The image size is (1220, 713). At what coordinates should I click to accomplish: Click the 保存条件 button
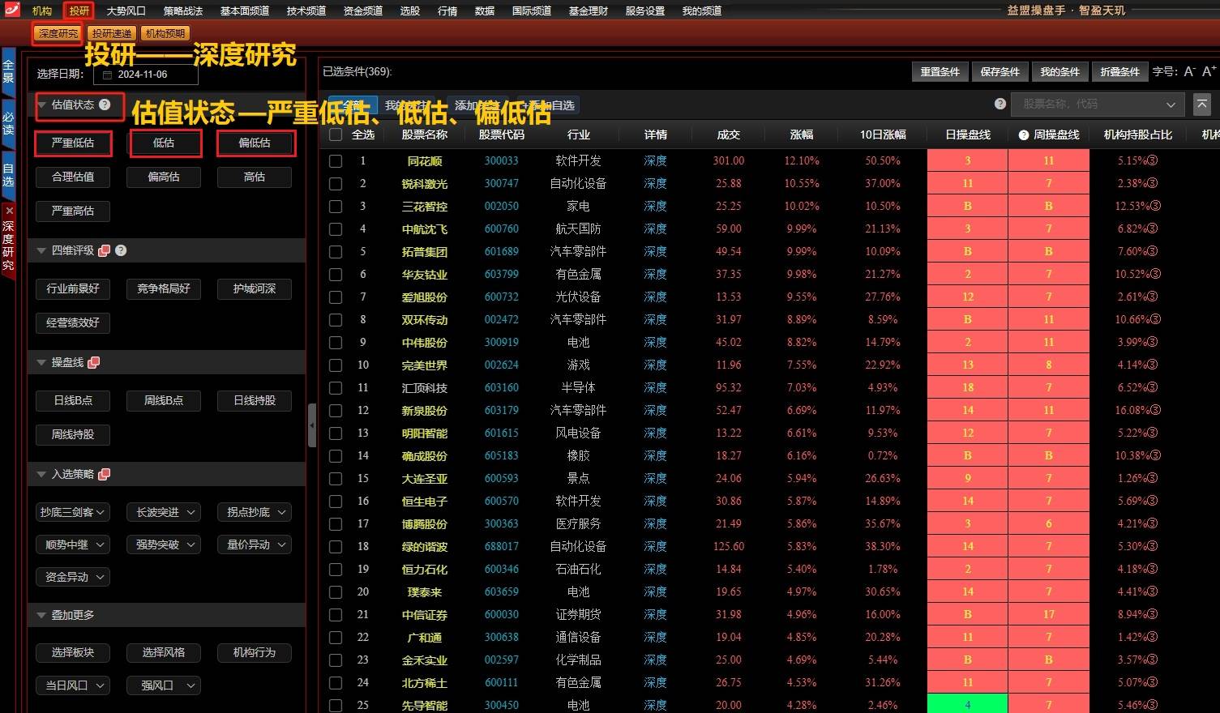(x=1000, y=72)
